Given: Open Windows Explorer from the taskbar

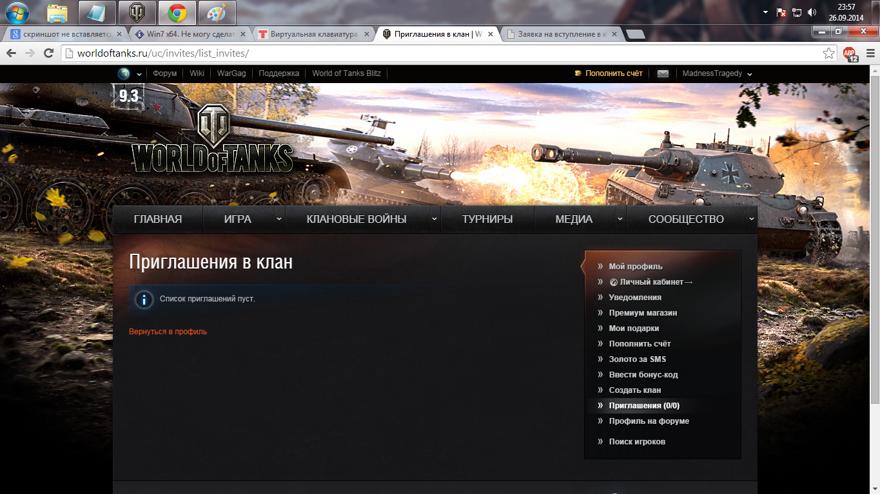Looking at the screenshot, I should click(x=57, y=12).
